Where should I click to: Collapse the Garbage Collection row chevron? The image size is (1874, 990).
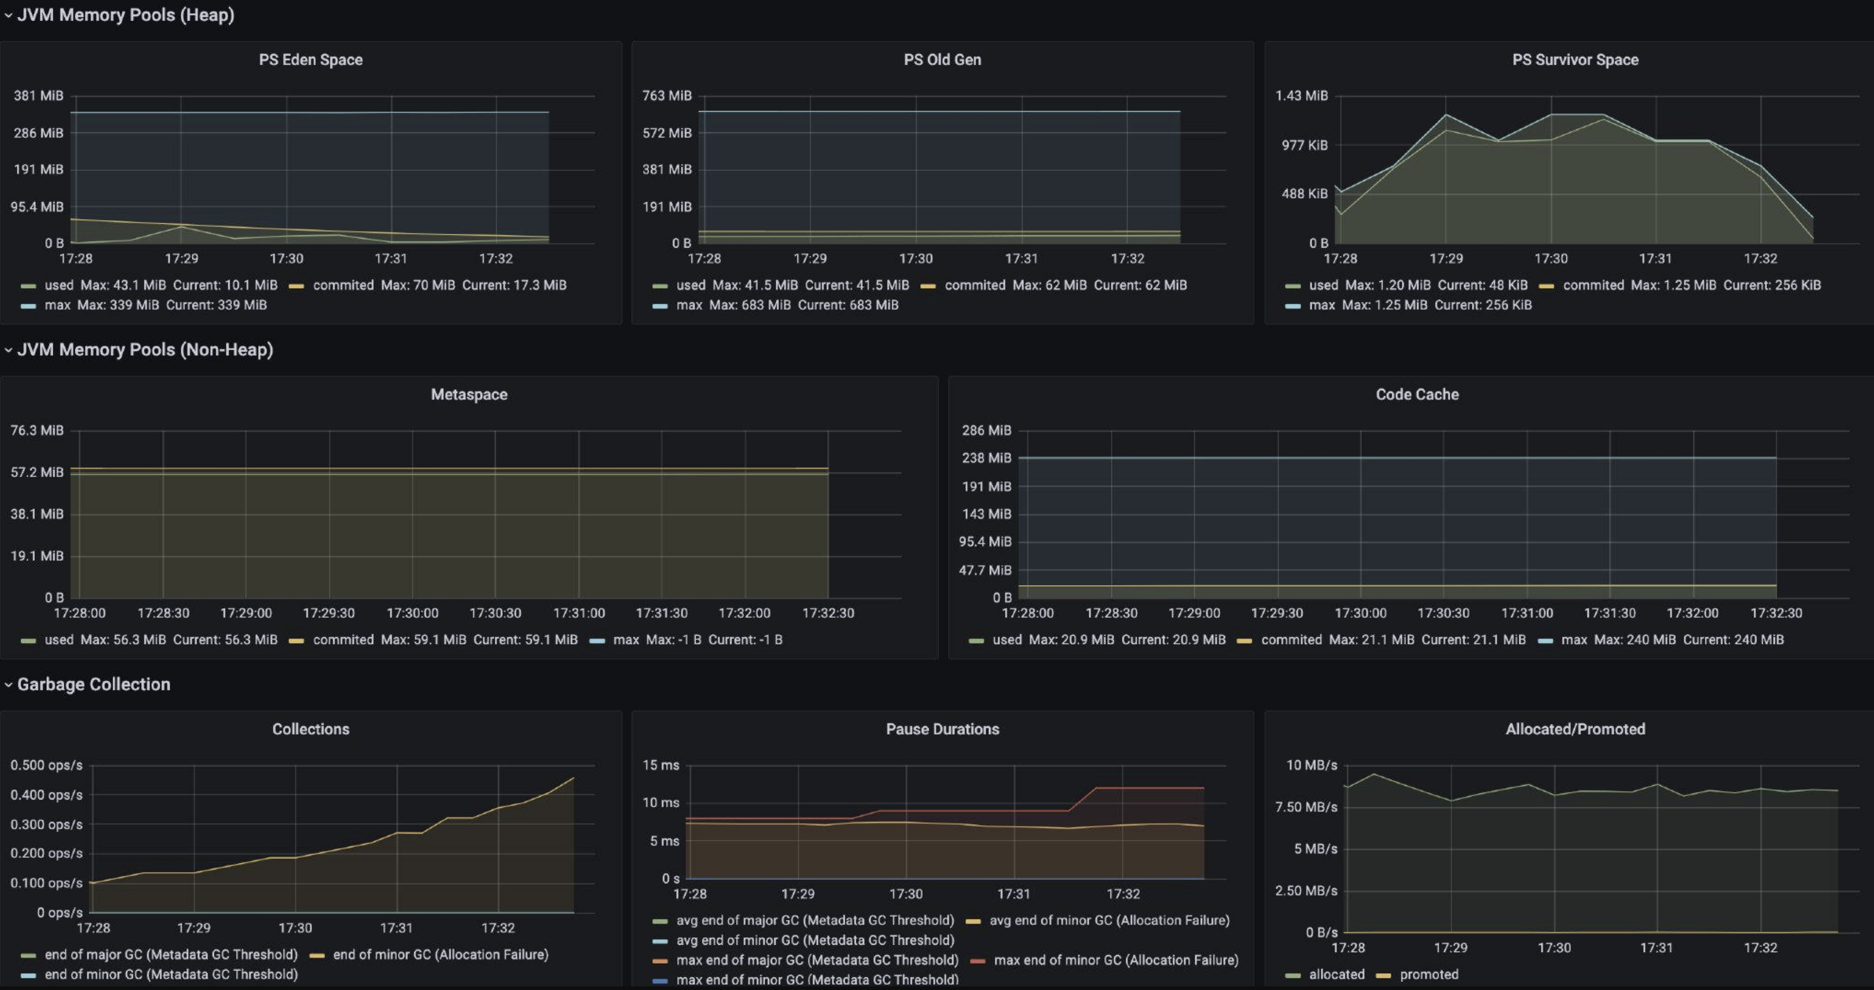[8, 685]
